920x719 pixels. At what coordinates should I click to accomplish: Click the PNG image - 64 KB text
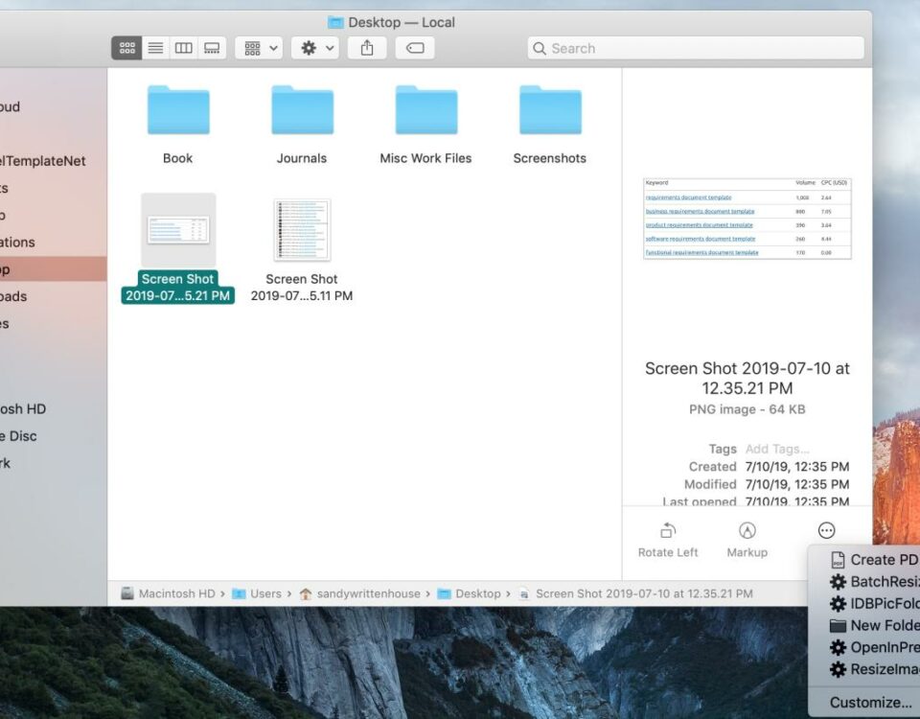coord(747,409)
